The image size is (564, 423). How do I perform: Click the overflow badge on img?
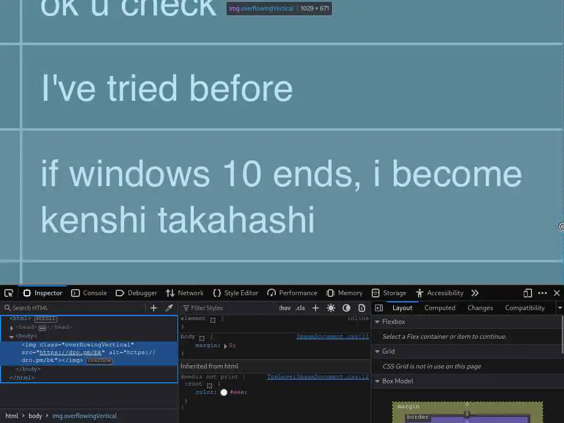99,360
